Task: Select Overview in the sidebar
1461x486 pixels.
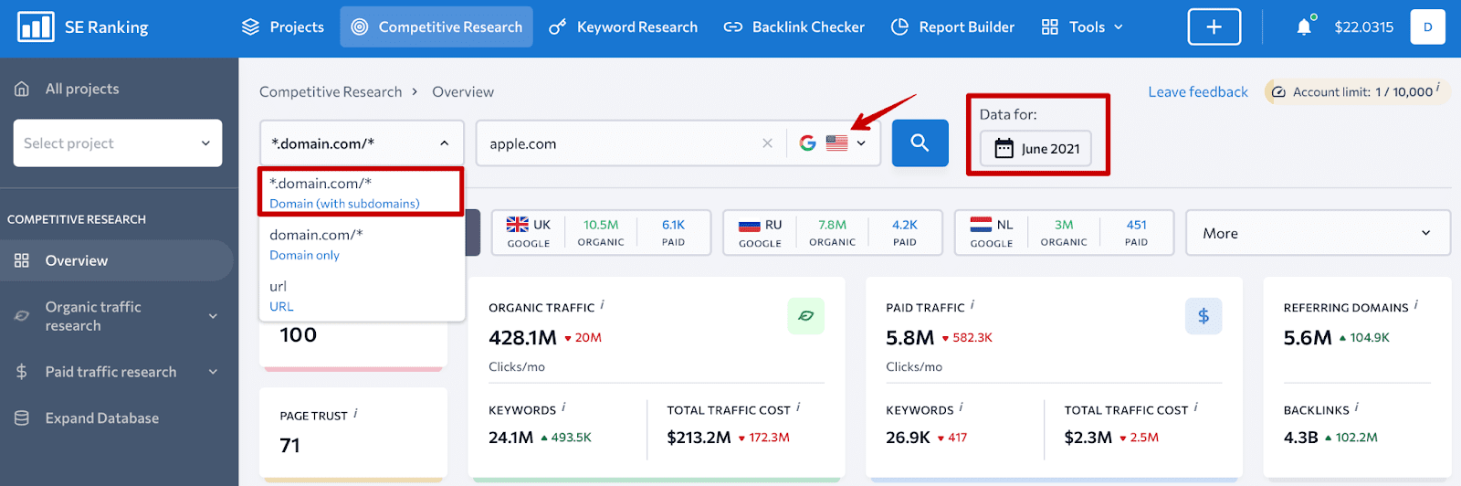Action: coord(117,260)
